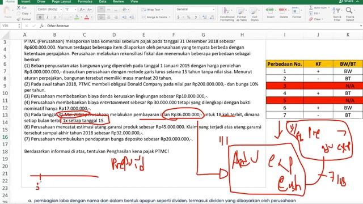Screen dimensions: 363x204
Task: Click increase indent icon
Action: coord(132,18)
